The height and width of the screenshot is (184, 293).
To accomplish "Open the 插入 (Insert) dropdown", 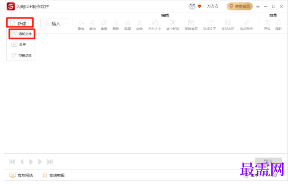I will pyautogui.click(x=53, y=24).
